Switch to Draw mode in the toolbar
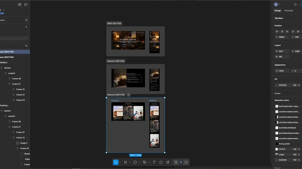This screenshot has height=169, width=302. (176, 162)
